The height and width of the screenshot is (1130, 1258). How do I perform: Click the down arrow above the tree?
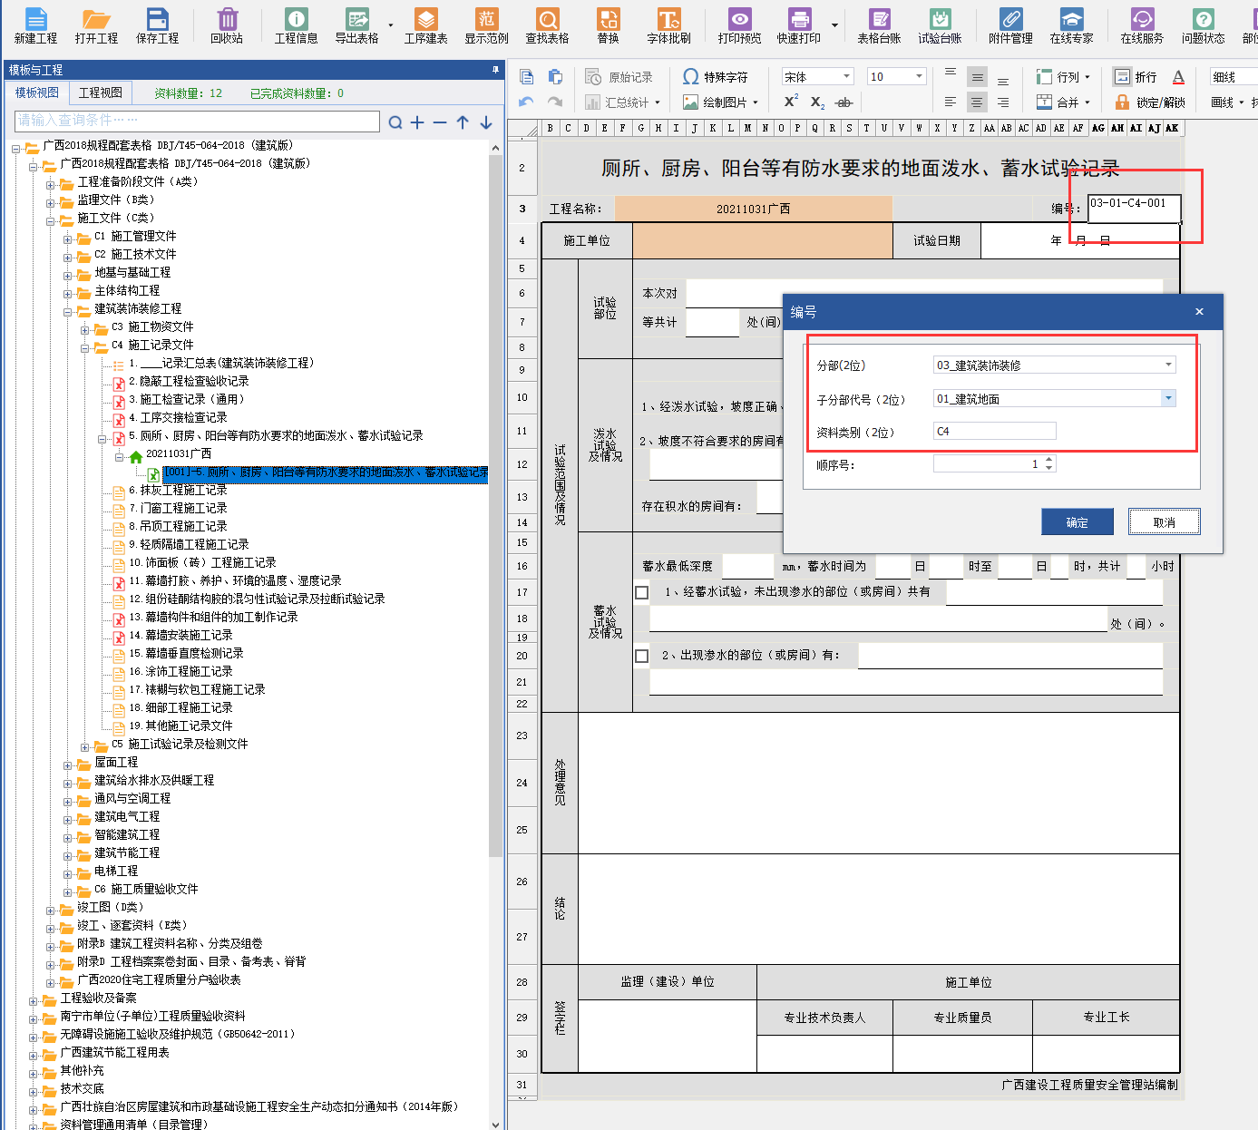486,122
